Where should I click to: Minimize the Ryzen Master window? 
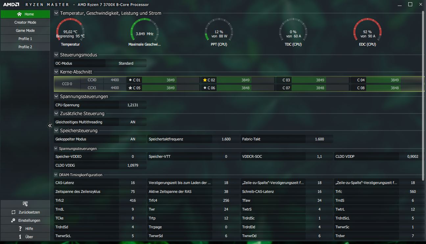399,5
